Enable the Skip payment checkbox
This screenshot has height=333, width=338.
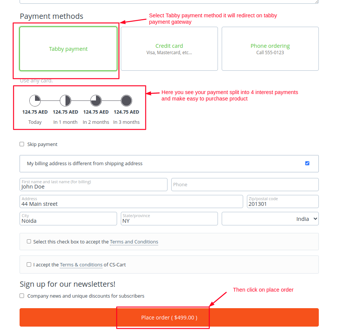[21, 144]
